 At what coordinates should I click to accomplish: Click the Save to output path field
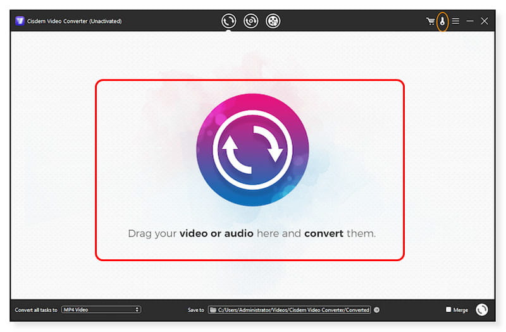pyautogui.click(x=290, y=310)
